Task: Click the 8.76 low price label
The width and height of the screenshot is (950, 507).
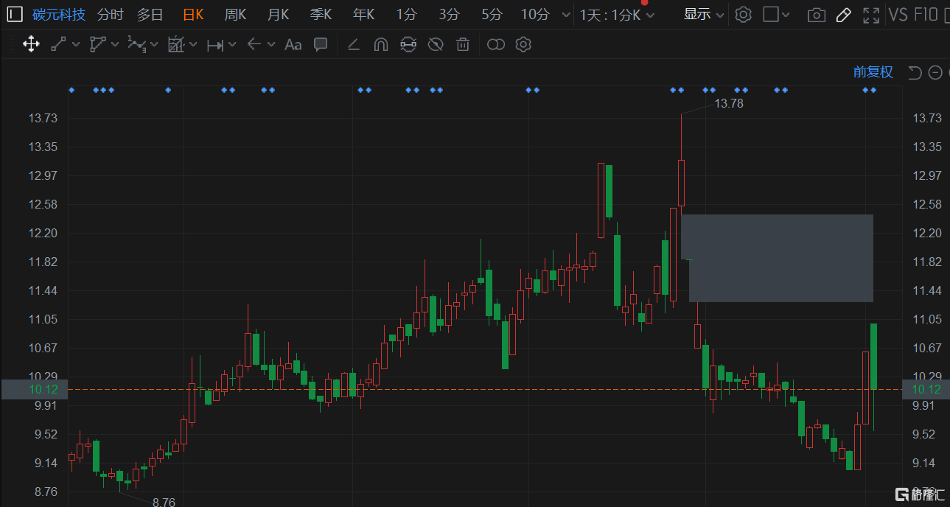Action: (x=164, y=502)
